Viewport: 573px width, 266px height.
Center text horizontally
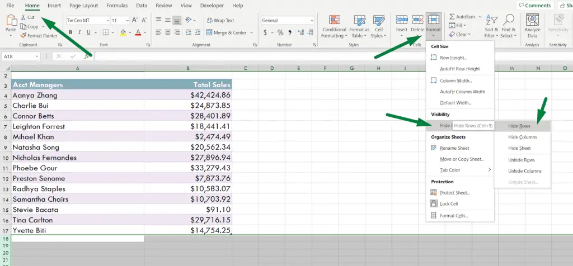(168, 32)
